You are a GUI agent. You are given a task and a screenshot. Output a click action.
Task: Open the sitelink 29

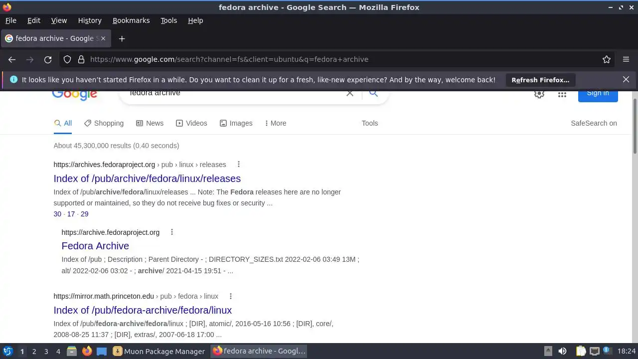[x=84, y=214]
